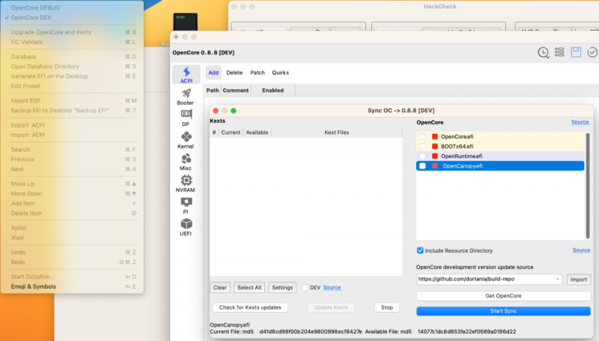Switch to the Add tab

213,73
